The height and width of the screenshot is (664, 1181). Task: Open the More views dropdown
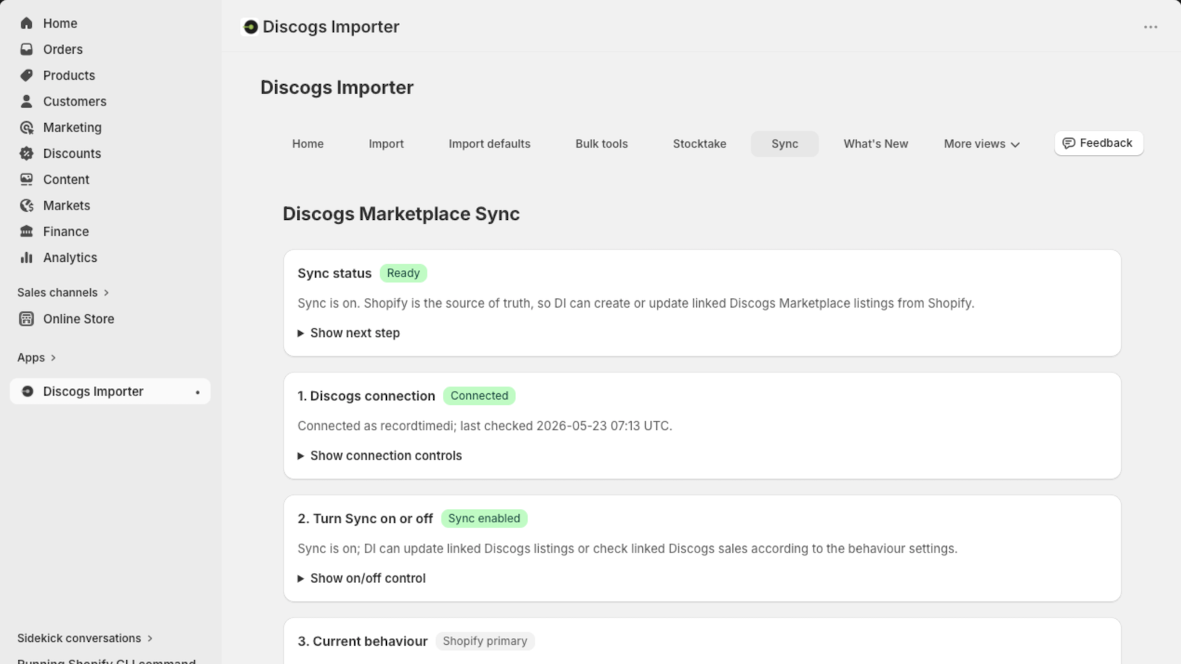tap(982, 144)
